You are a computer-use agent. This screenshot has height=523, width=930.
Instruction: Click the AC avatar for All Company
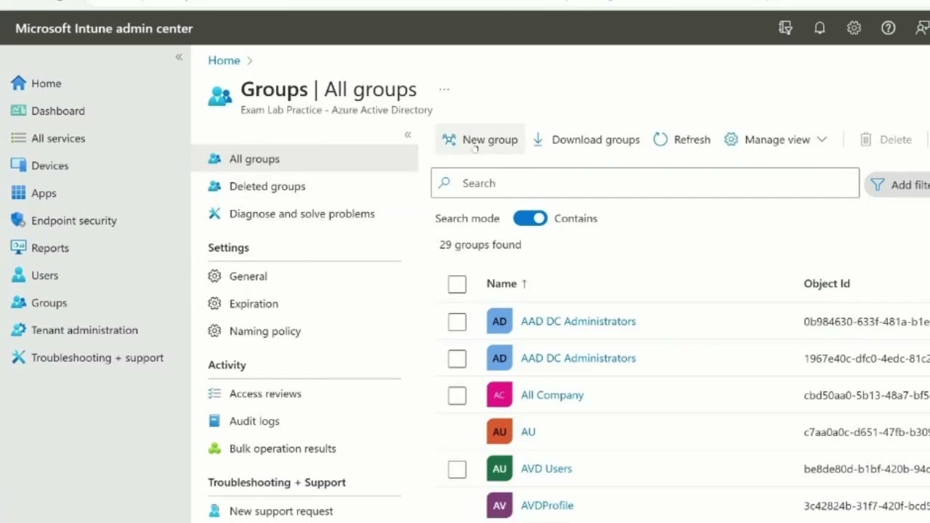click(499, 395)
